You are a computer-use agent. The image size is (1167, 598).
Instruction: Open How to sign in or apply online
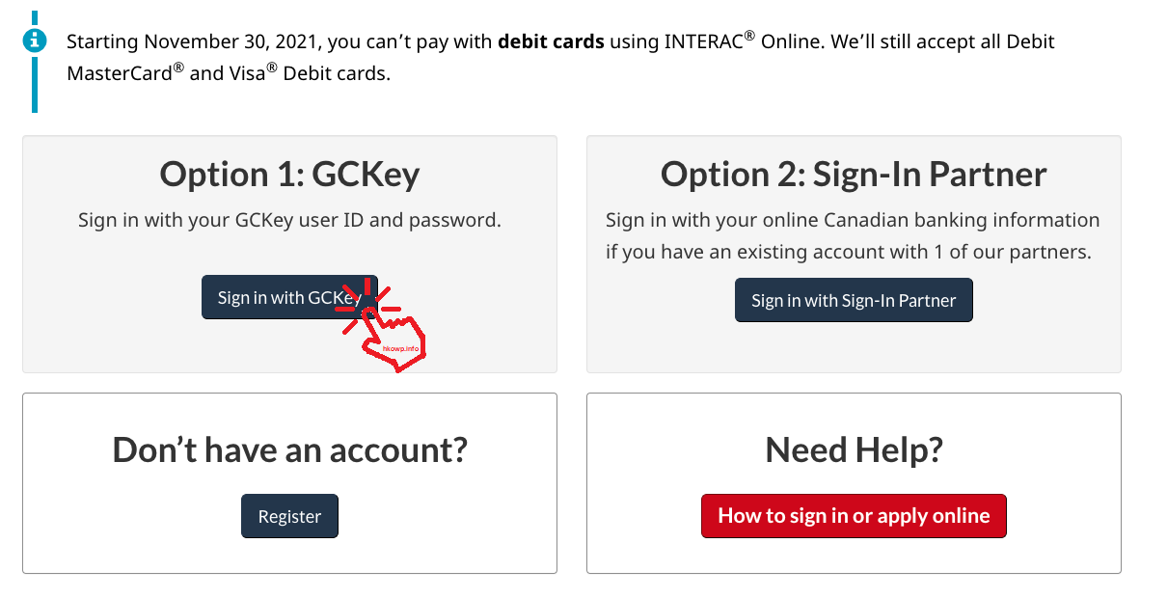(x=854, y=516)
